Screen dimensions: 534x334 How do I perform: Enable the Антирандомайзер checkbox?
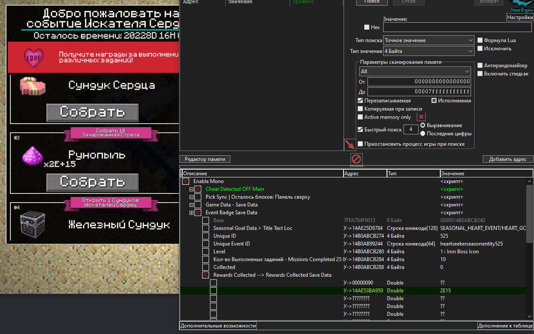pos(480,65)
